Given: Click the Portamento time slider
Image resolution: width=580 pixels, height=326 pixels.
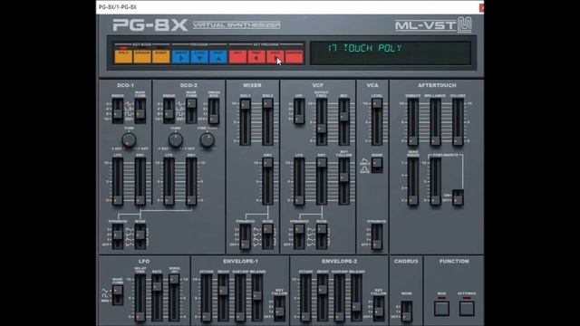Looking at the screenshot, I should pyautogui.click(x=435, y=181).
